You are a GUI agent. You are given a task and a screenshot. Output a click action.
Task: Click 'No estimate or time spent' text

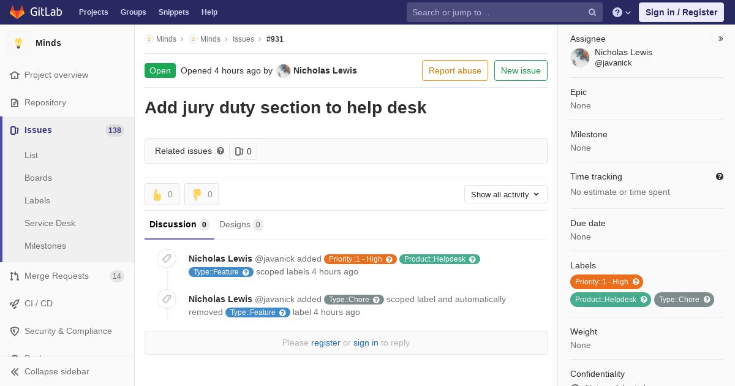point(620,192)
